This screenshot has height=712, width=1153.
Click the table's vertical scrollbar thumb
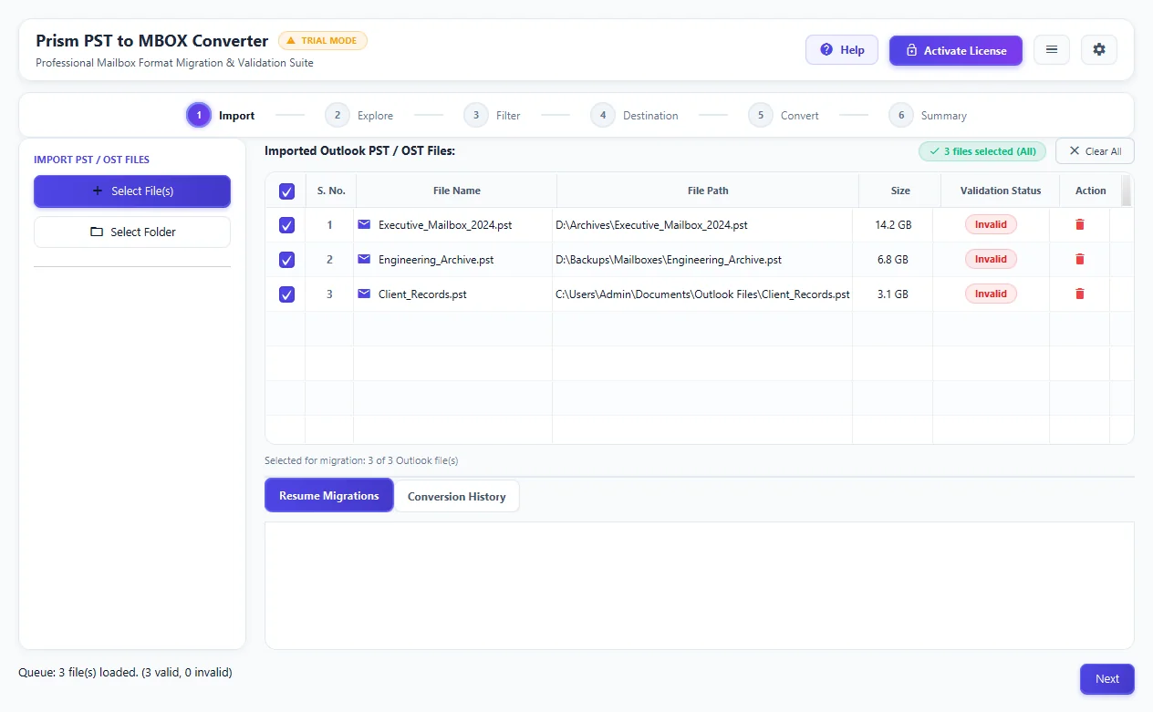pyautogui.click(x=1127, y=191)
